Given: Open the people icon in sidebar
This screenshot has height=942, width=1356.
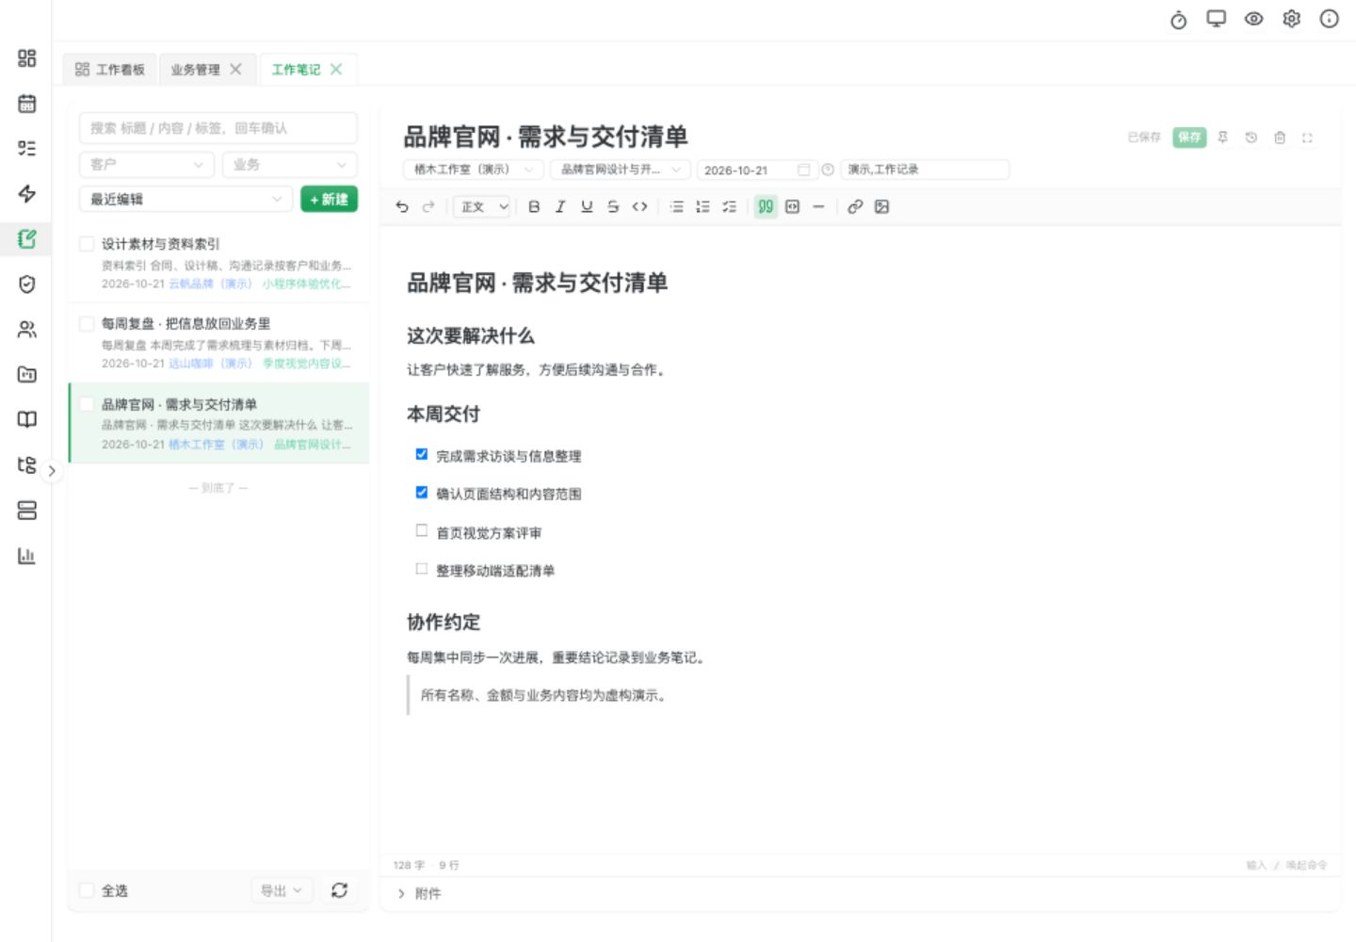Looking at the screenshot, I should 26,329.
